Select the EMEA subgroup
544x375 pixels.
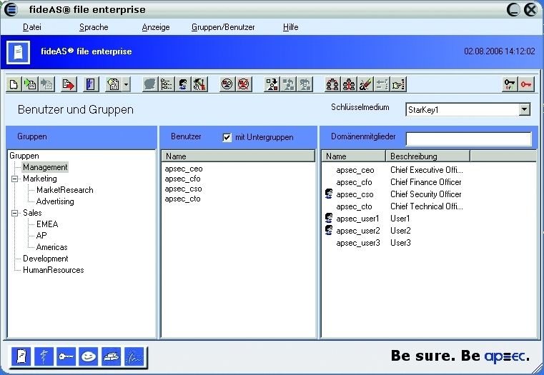coord(47,224)
